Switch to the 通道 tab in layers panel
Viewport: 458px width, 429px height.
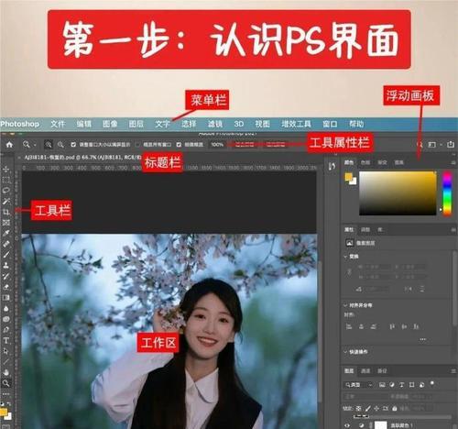pos(365,371)
